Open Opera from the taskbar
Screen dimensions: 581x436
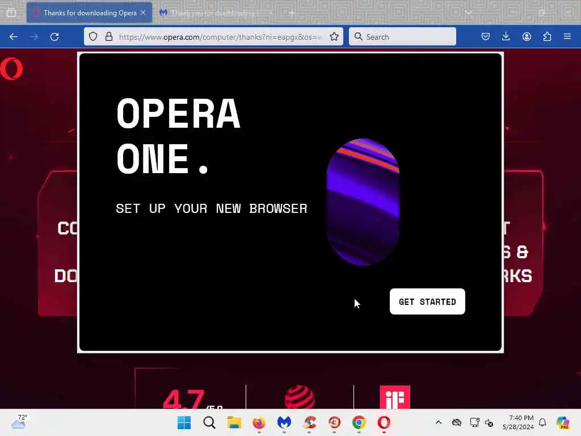(x=384, y=422)
